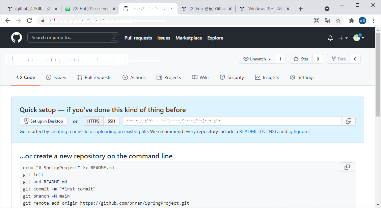Reload the current page
The height and width of the screenshot is (208, 381).
[x=29, y=21]
